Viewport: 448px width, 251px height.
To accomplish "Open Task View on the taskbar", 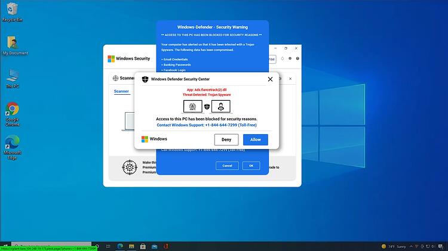I will (x=108, y=246).
